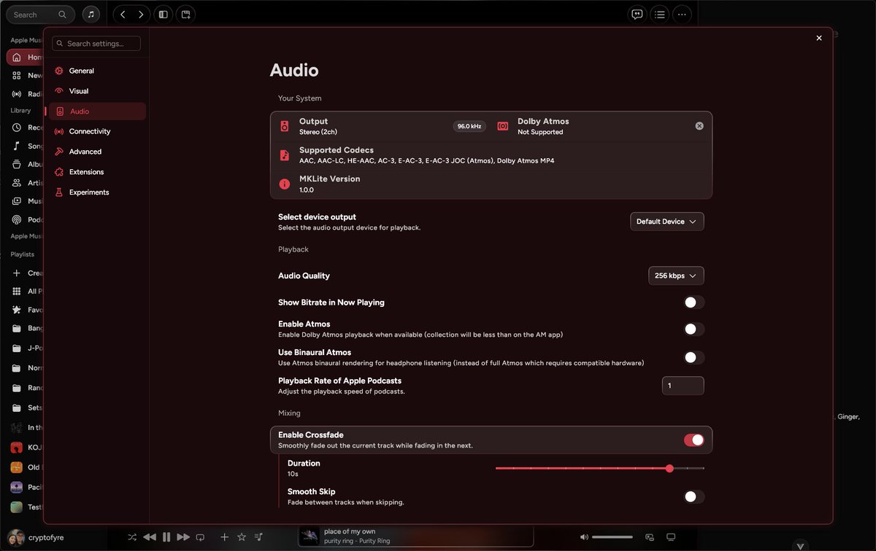
Task: Open Connectivity settings section
Action: tap(96, 131)
